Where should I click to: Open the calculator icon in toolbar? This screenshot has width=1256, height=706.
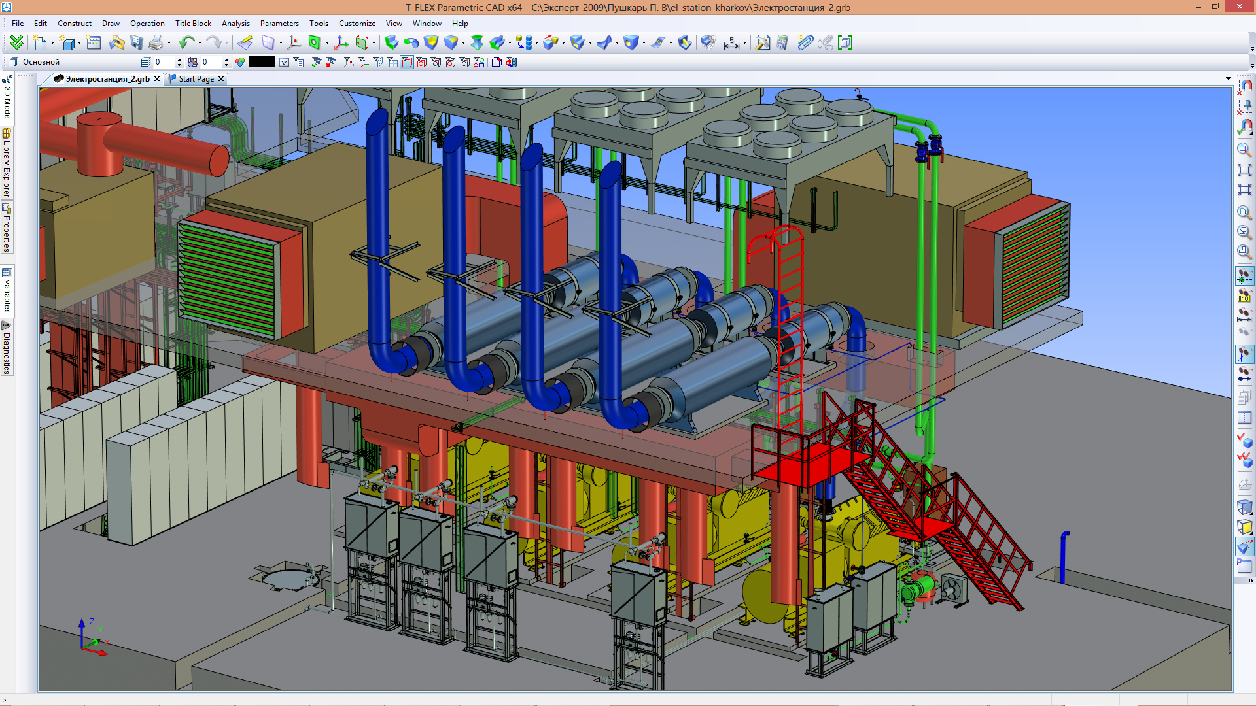[782, 43]
